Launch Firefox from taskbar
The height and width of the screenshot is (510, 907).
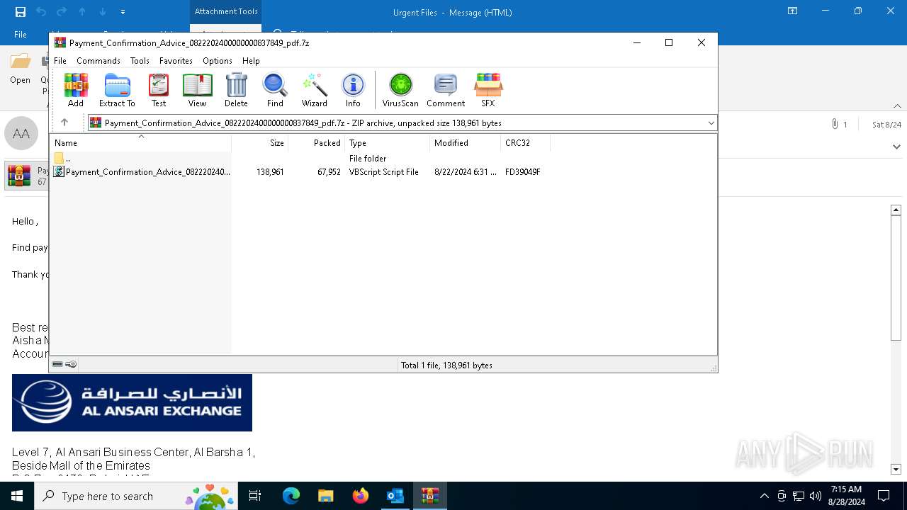click(x=361, y=496)
